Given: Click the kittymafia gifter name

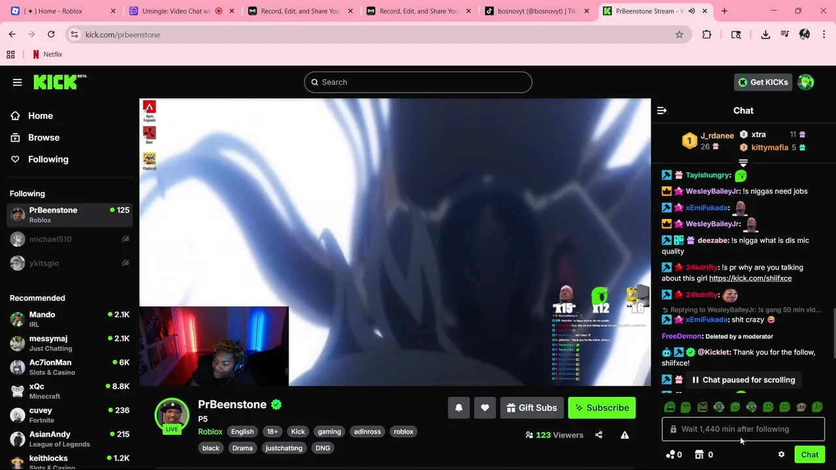Looking at the screenshot, I should click(770, 148).
